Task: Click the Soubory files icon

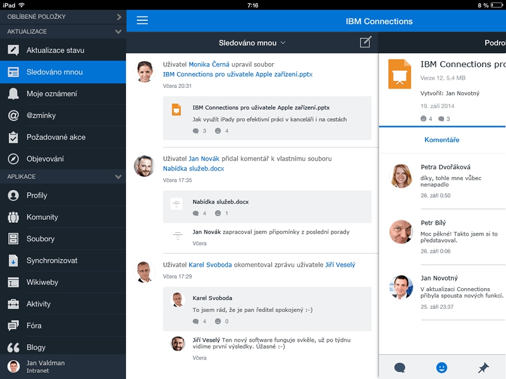Action: point(13,239)
